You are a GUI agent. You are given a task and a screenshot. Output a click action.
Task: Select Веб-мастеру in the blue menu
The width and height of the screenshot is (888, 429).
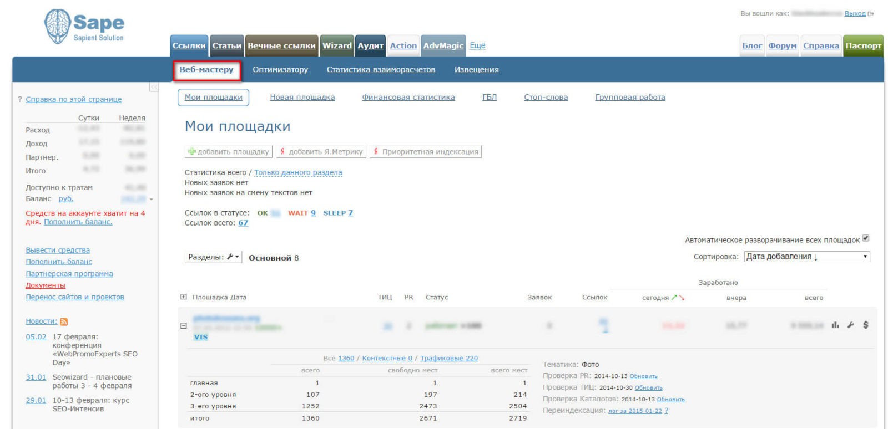point(206,70)
